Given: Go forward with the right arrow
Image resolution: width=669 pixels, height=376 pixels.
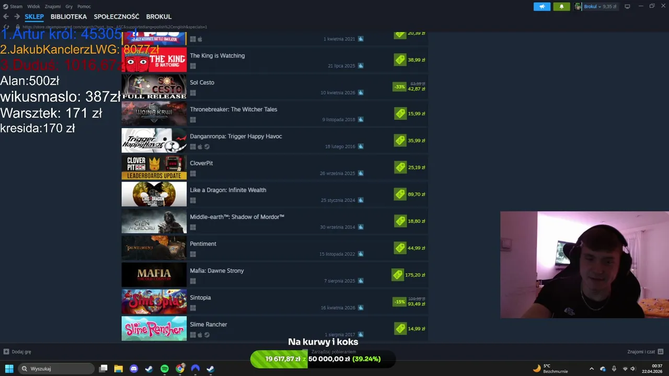Looking at the screenshot, I should coord(17,17).
